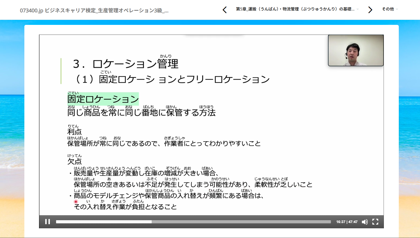Viewport: 420px width, 238px height.
Task: Mute the video volume
Action: coord(364,222)
